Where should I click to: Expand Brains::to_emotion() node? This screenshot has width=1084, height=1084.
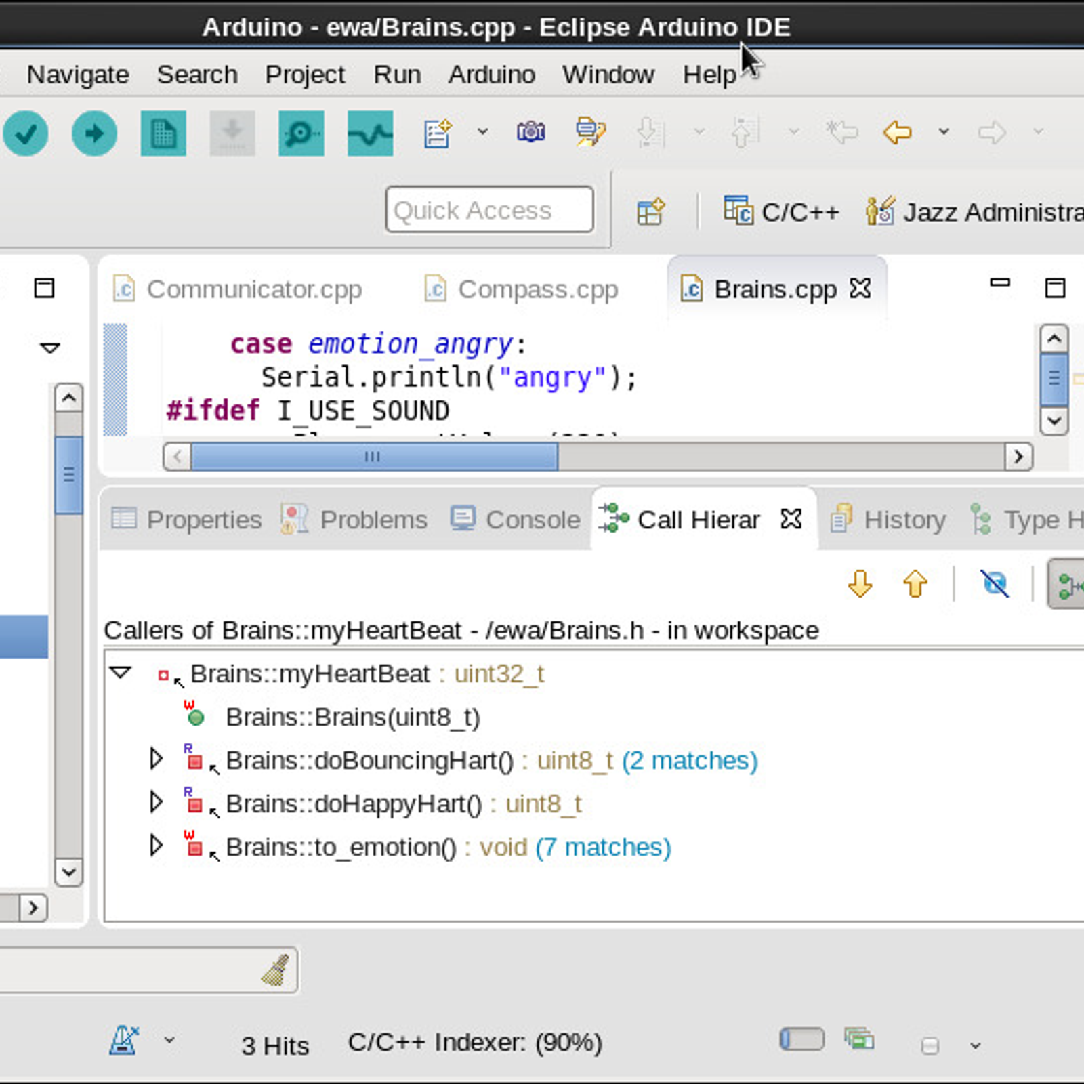click(156, 846)
